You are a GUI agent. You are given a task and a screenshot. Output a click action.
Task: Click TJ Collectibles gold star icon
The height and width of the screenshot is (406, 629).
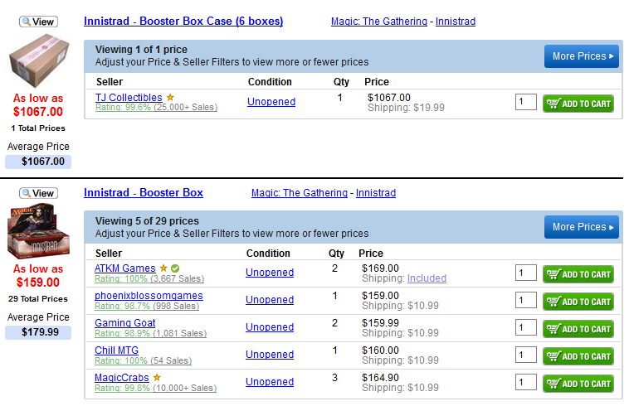pos(170,97)
